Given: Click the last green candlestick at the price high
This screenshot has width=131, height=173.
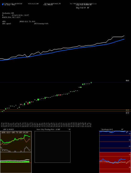Looking at the screenshot, I should pos(91,83).
